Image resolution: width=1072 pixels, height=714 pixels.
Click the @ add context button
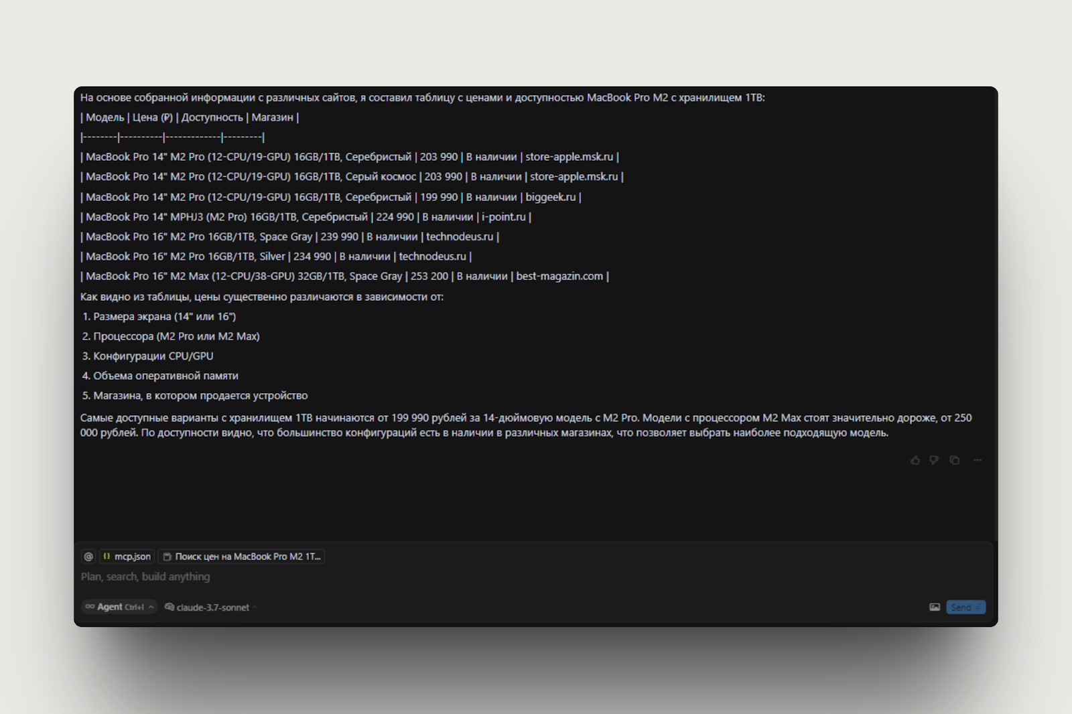pyautogui.click(x=88, y=557)
